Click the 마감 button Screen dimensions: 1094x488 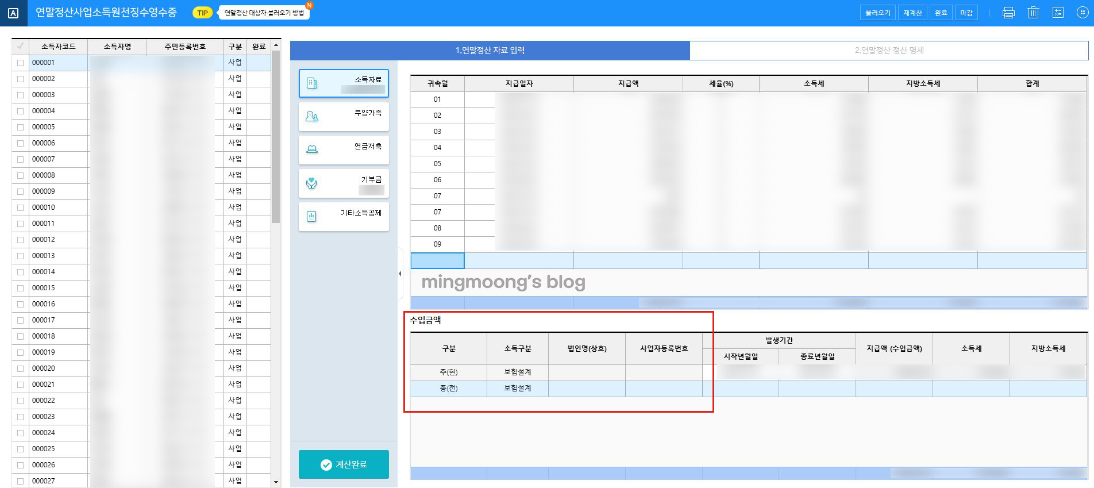[x=966, y=13]
